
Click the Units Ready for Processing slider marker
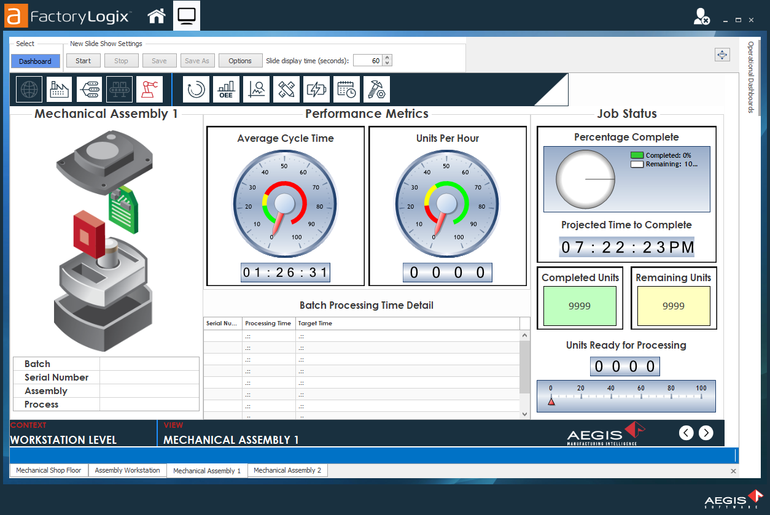551,401
